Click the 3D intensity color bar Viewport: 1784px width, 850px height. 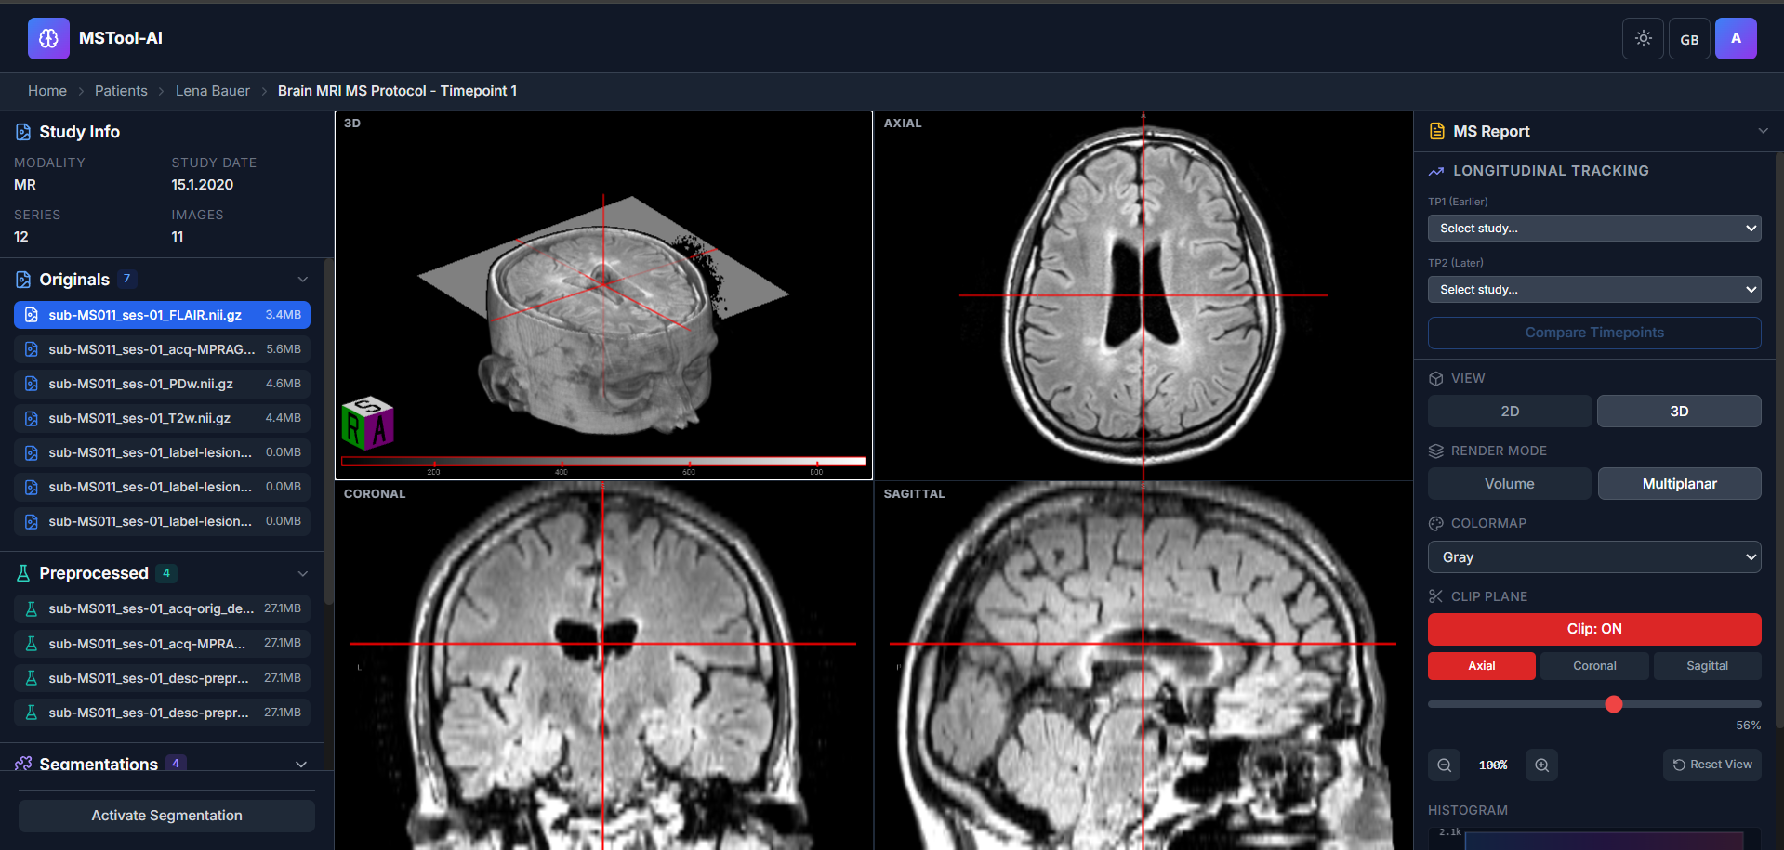(603, 461)
